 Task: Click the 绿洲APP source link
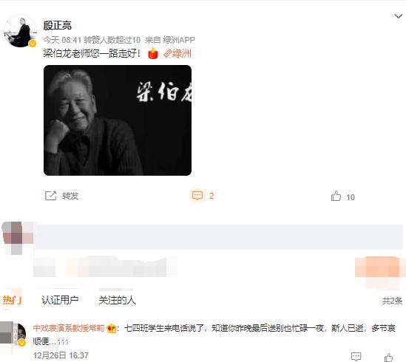click(179, 40)
